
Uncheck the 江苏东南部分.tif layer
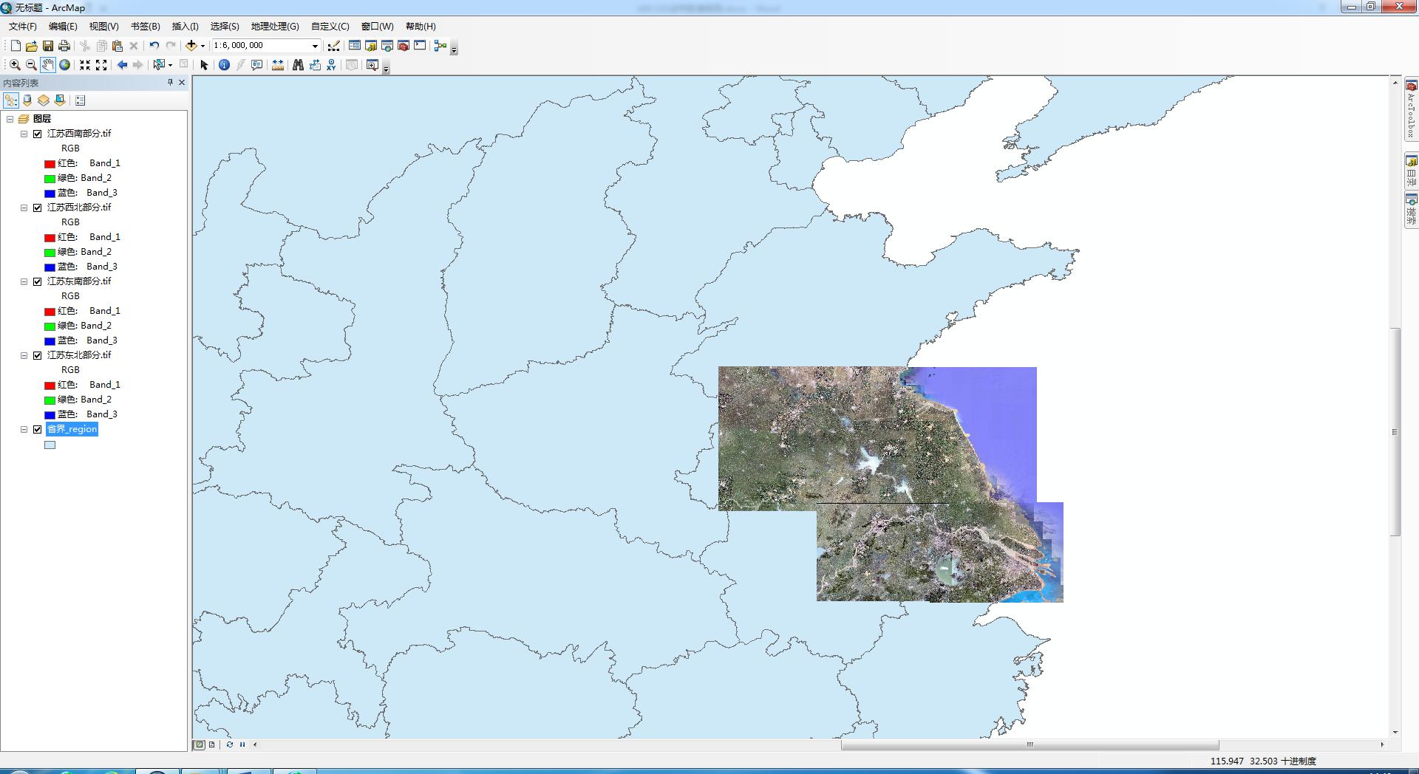38,281
